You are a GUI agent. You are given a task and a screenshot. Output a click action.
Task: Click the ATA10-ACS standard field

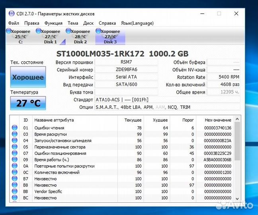tap(168, 100)
